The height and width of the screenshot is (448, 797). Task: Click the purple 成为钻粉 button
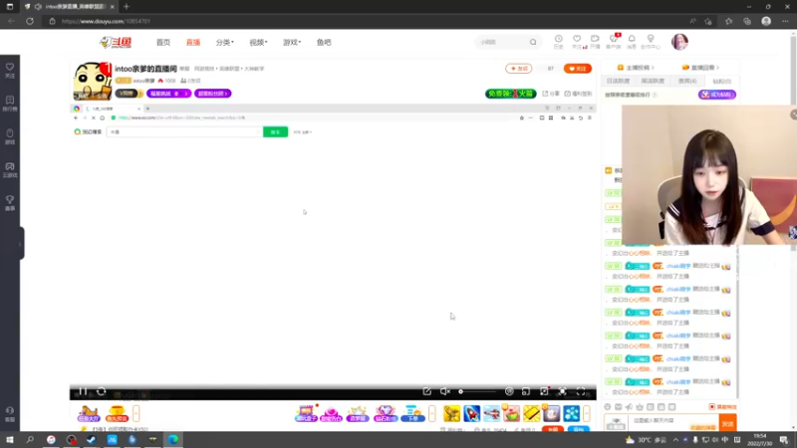pos(716,95)
